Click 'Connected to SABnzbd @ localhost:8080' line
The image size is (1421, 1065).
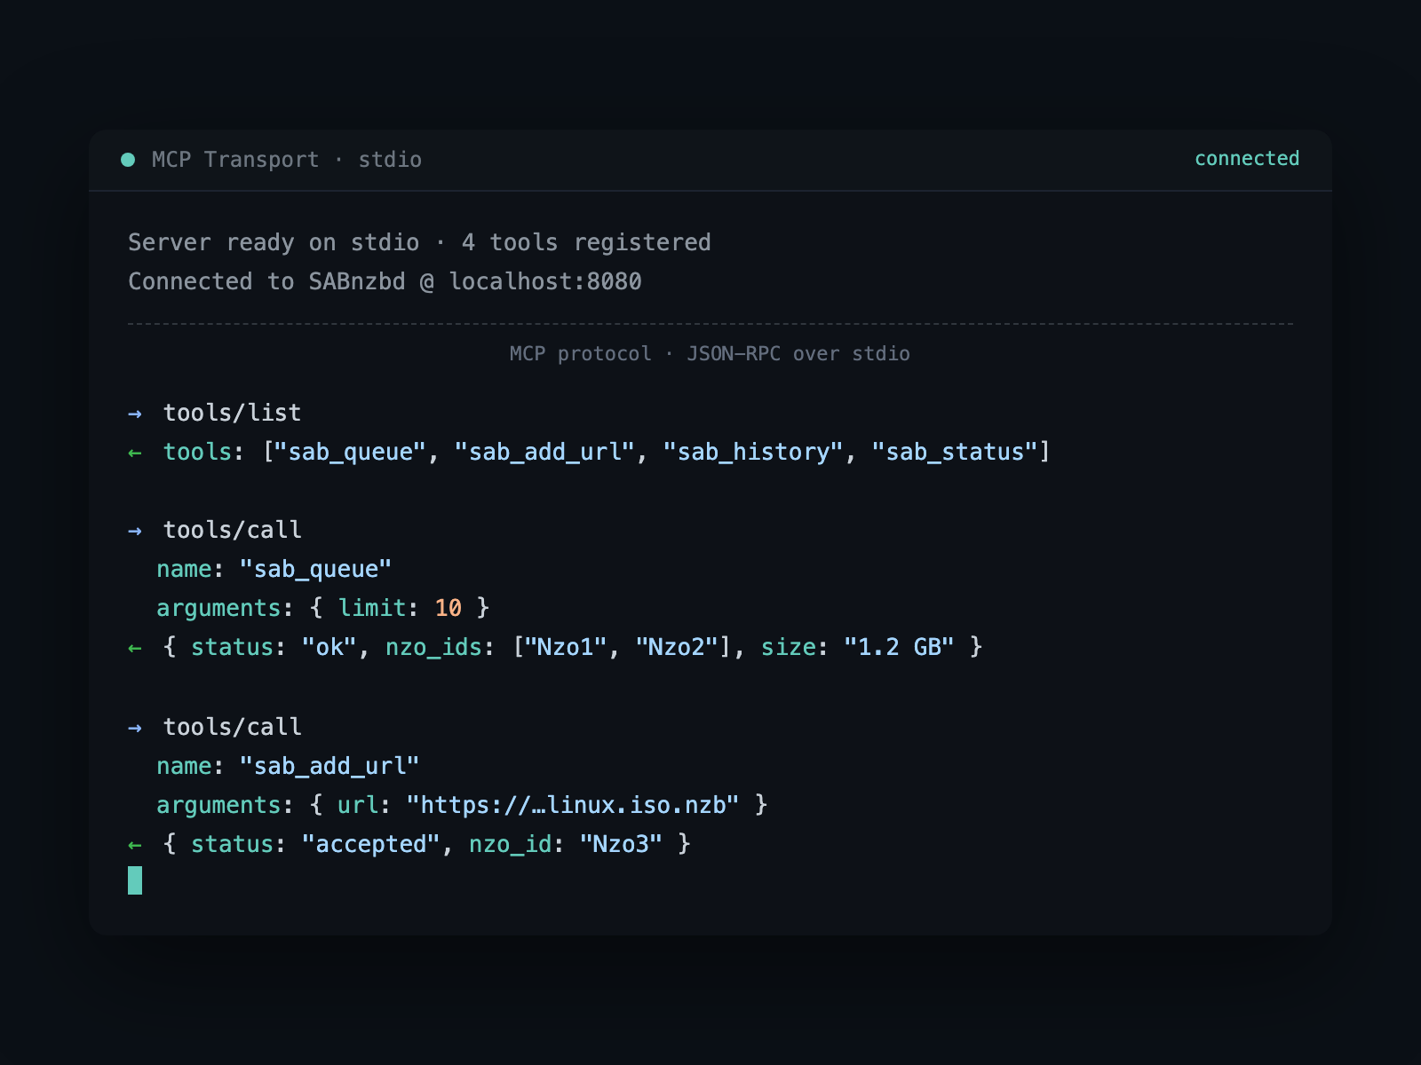[x=385, y=281]
